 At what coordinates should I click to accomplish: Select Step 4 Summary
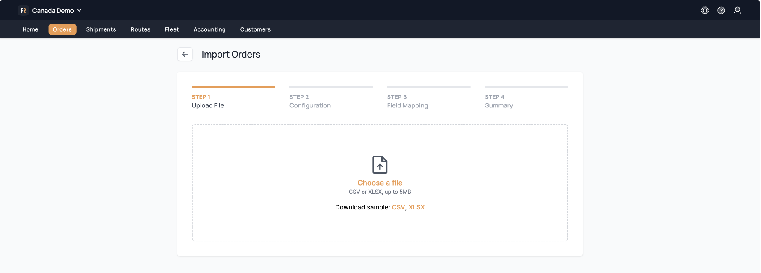click(499, 102)
